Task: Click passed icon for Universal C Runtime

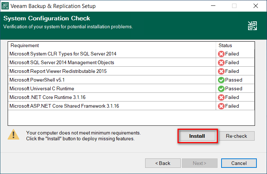Action: coord(221,88)
